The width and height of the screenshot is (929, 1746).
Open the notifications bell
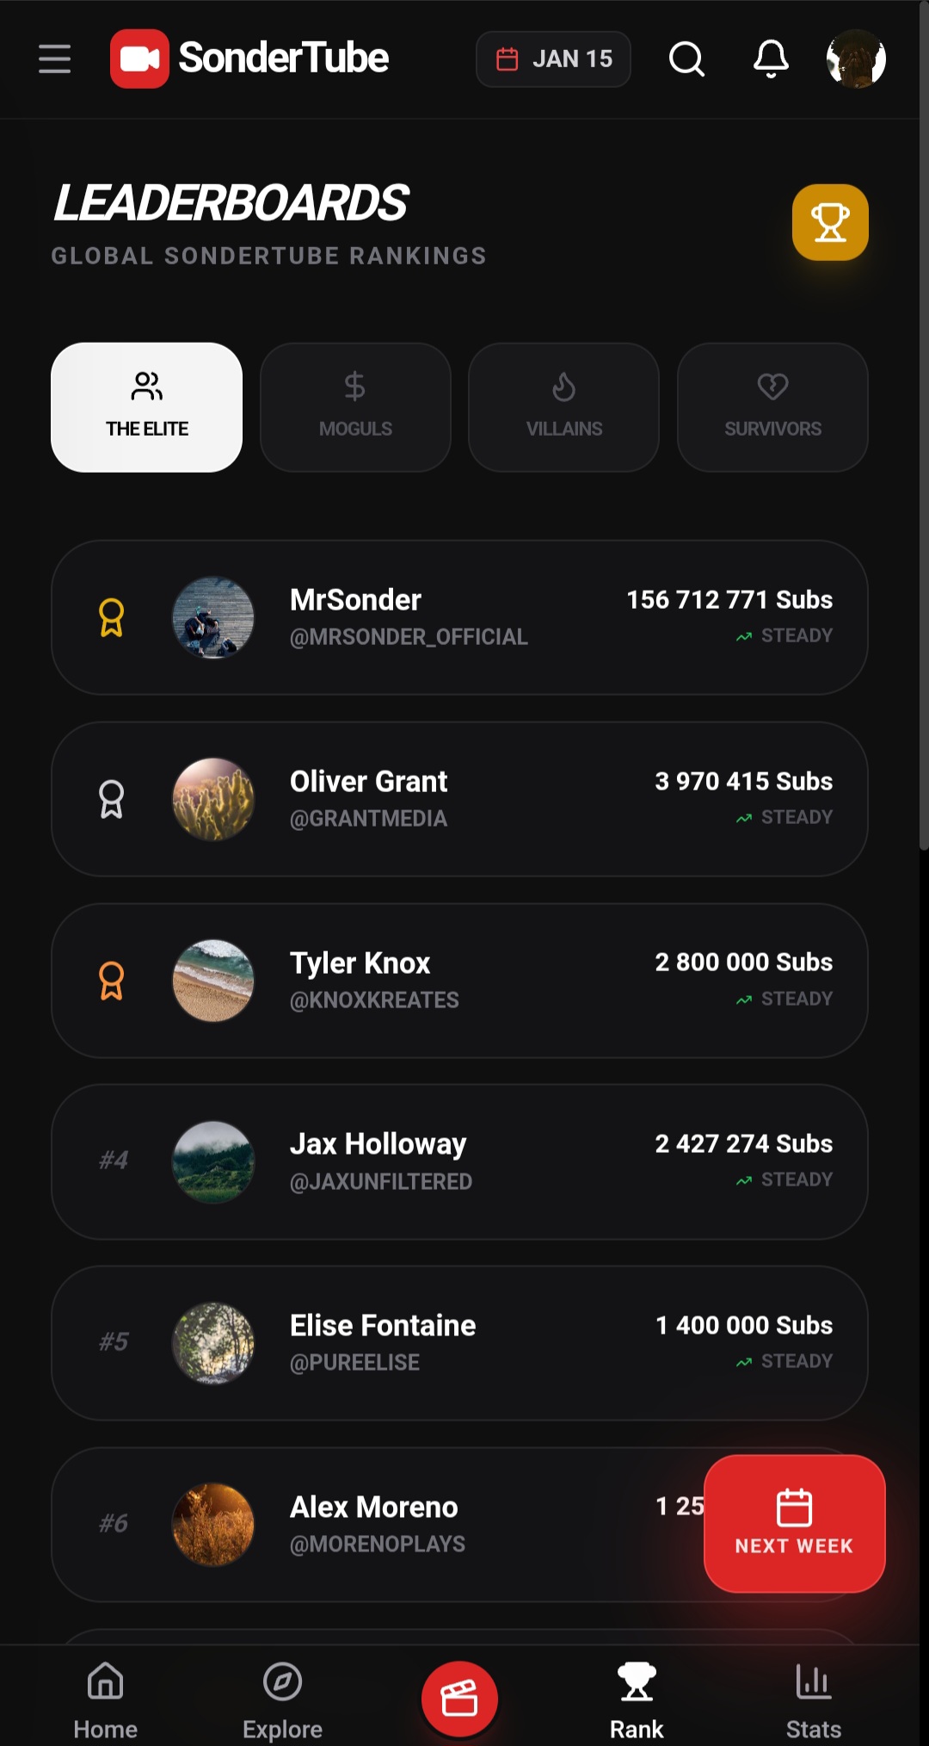click(x=771, y=59)
